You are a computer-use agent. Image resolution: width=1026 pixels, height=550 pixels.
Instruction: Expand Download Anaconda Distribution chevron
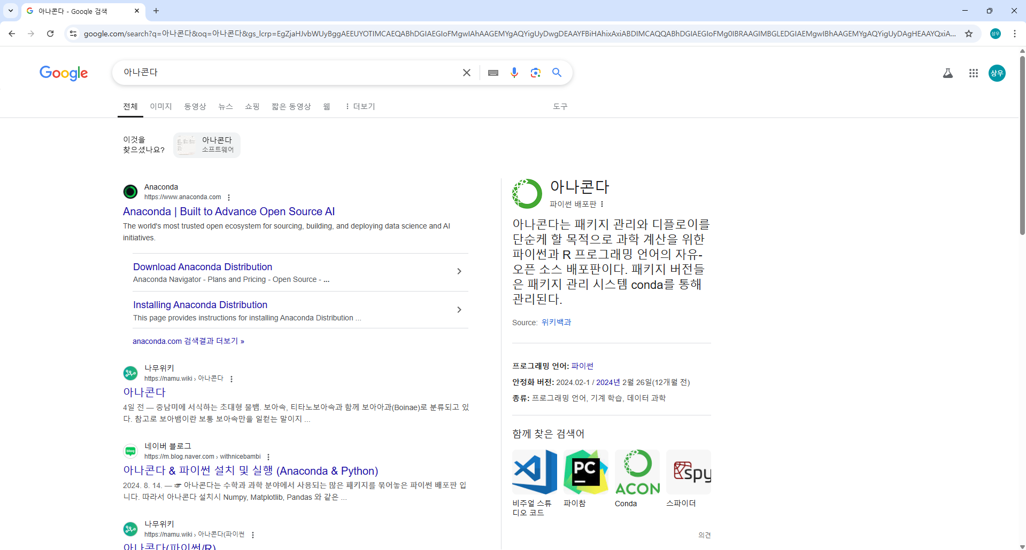click(459, 271)
